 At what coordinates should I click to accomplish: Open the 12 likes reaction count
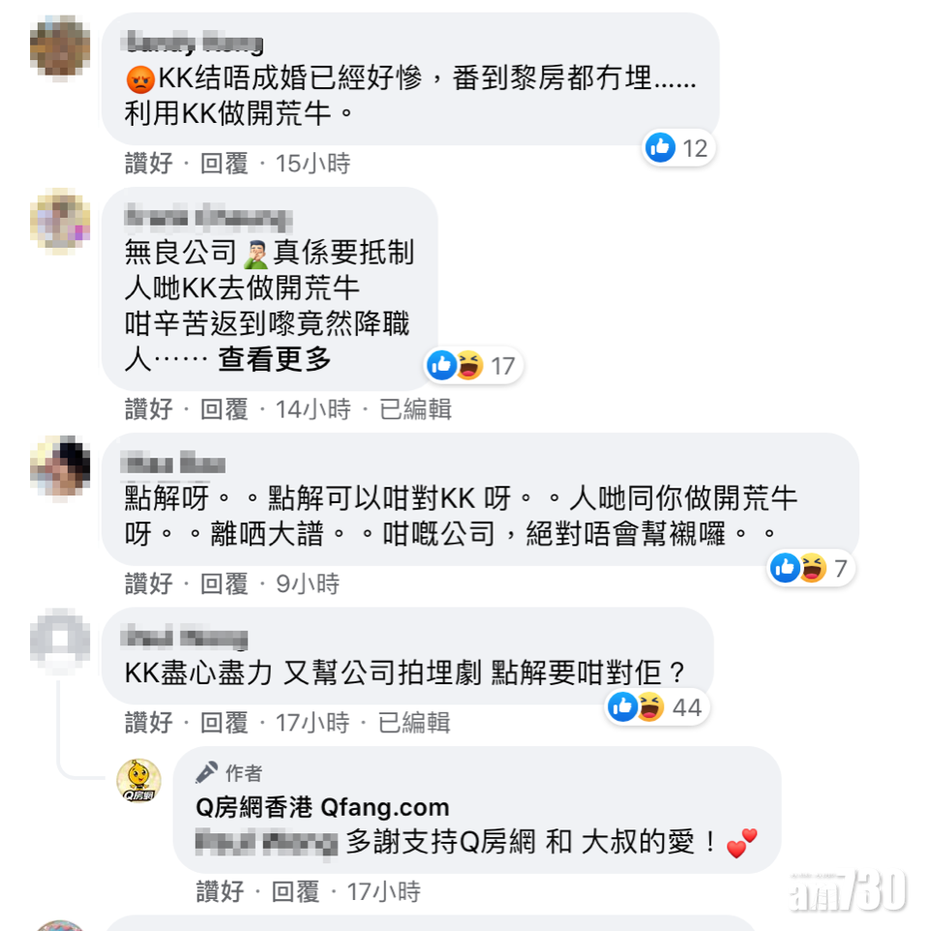coord(678,148)
